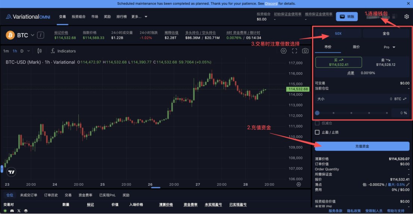Click the TradingView logo on the chart
This screenshot has width=413, height=214.
point(11,172)
